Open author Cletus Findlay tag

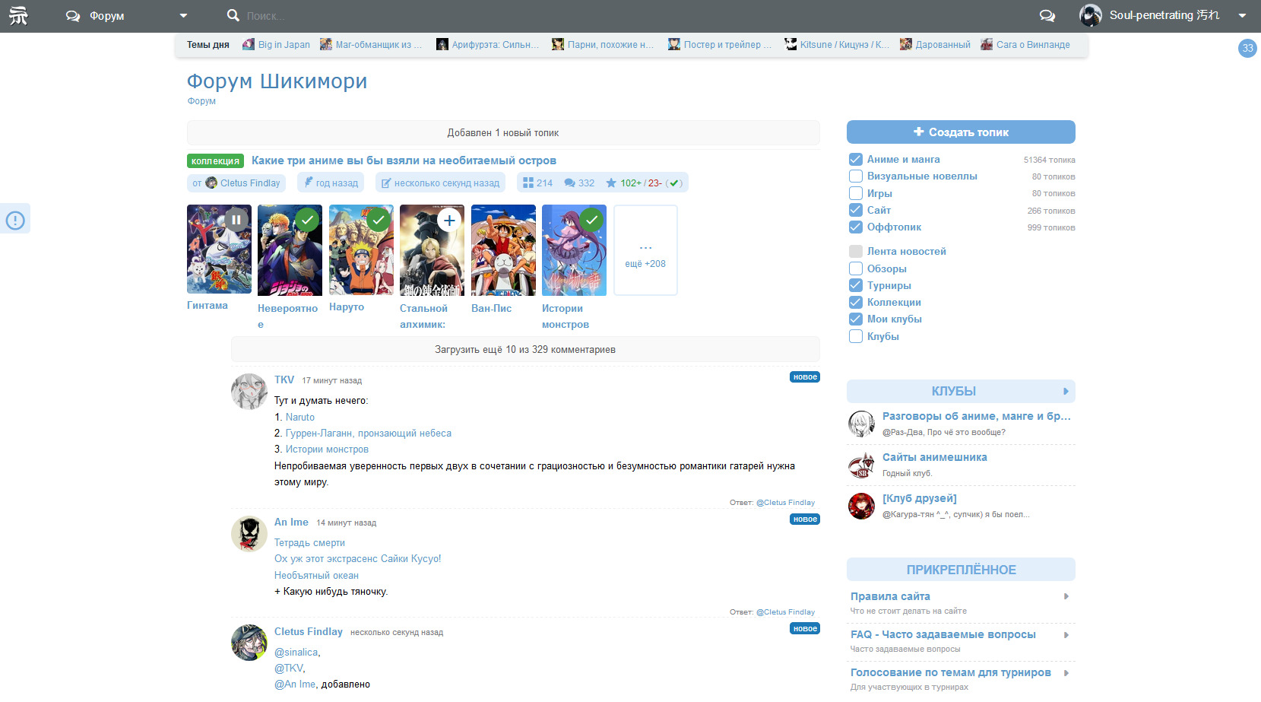[x=236, y=183]
